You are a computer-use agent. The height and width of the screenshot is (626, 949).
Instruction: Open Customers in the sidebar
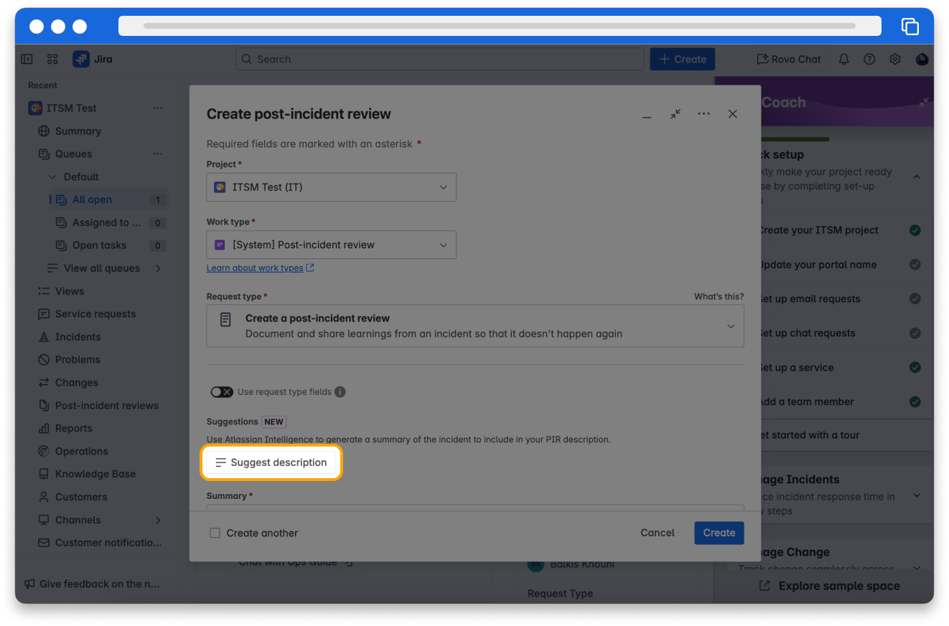click(x=81, y=497)
